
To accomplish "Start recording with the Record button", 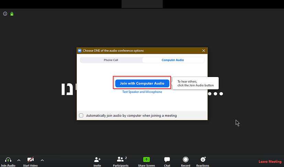I will tap(186, 162).
